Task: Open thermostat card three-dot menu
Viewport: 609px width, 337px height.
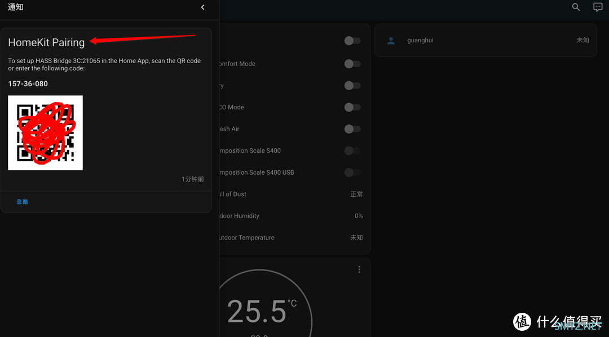Action: click(x=359, y=269)
